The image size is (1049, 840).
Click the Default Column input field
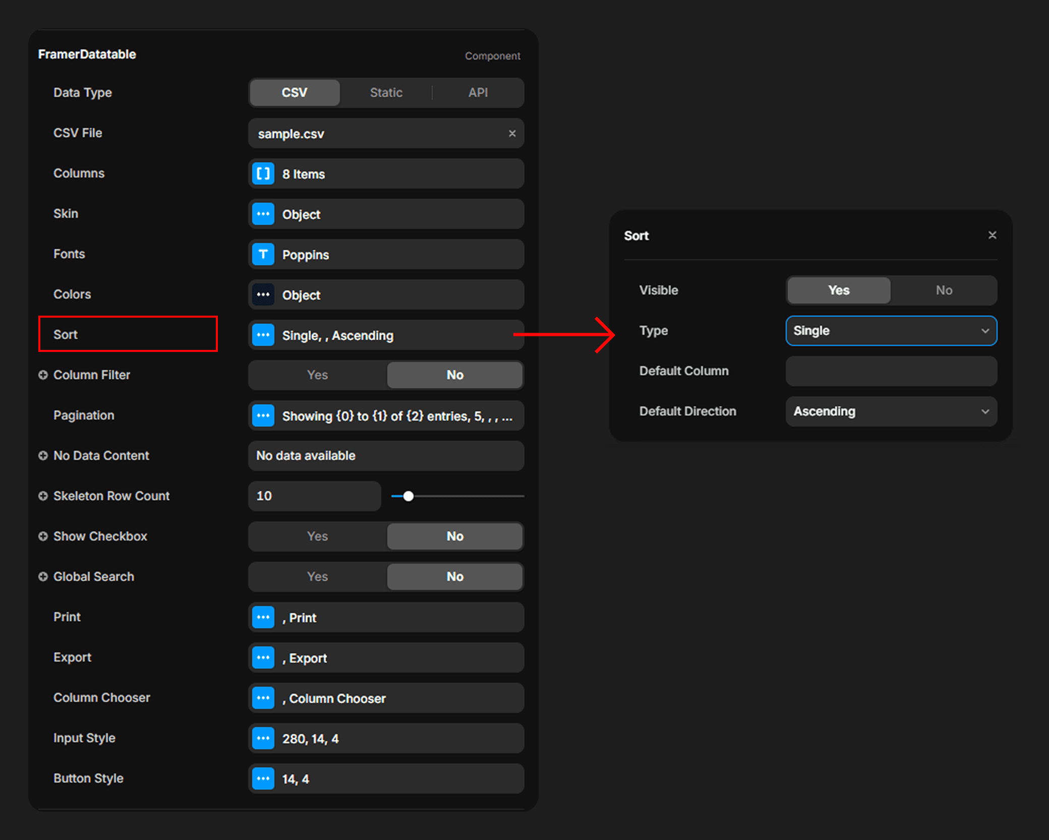[x=891, y=371]
